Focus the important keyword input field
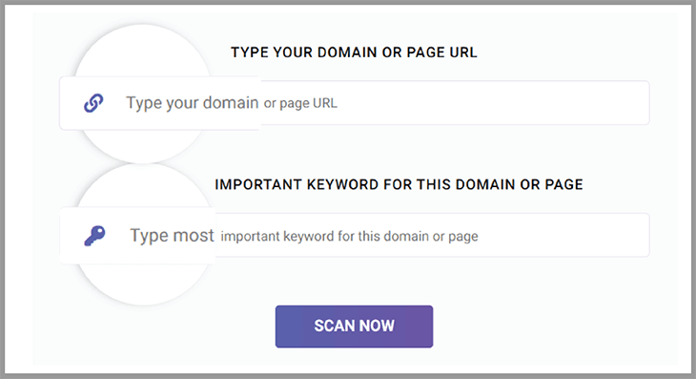 tap(355, 236)
